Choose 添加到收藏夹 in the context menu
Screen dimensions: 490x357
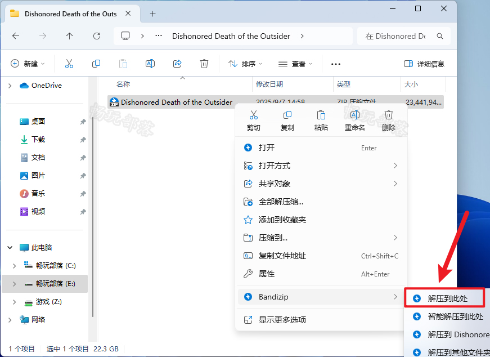(x=321, y=220)
